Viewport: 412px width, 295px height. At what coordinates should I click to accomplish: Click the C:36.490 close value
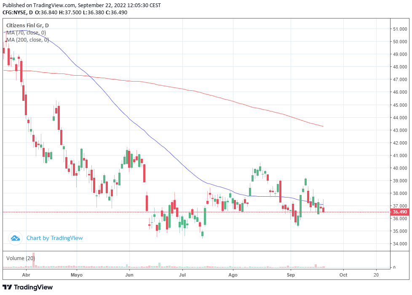tap(116, 12)
